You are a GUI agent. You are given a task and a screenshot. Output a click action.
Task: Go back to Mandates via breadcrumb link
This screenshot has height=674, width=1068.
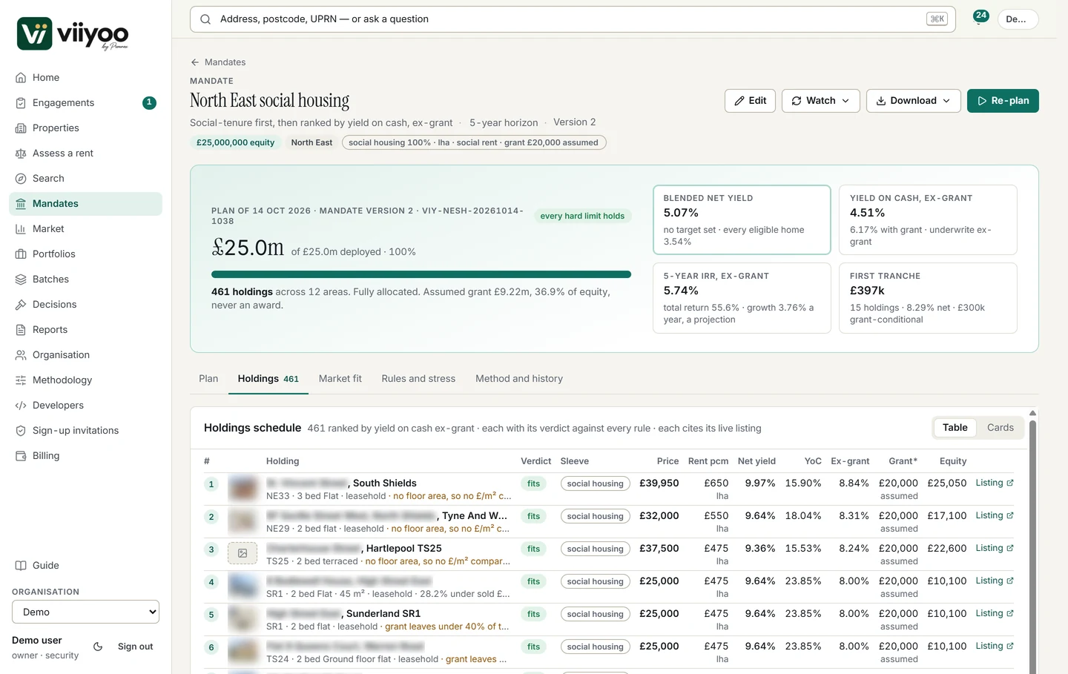218,62
